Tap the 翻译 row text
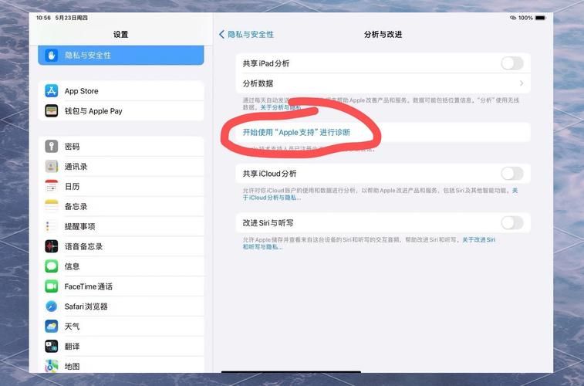Viewport: 584px width, 386px height. (x=72, y=346)
